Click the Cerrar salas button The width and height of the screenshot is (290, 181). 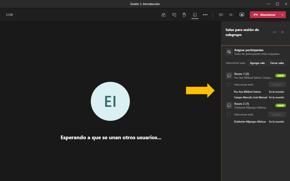277,63
